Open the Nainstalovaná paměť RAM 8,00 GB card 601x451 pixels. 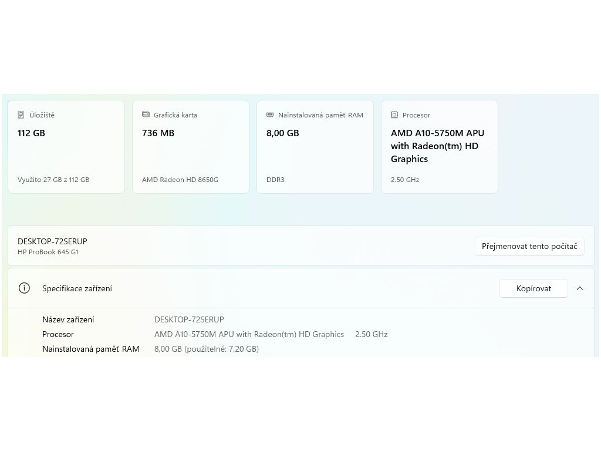point(315,147)
